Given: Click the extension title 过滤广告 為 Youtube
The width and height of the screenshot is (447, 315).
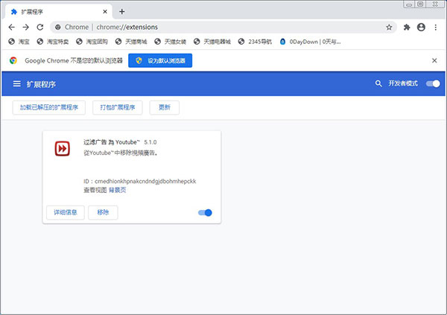Looking at the screenshot, I should (112, 142).
